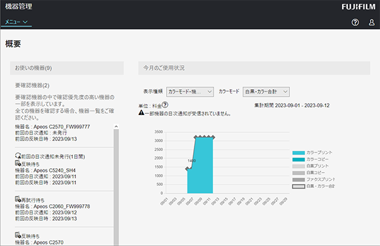Click the 前回の日次通知未発行(1日間) status icon
The image size is (380, 246).
coord(18,156)
